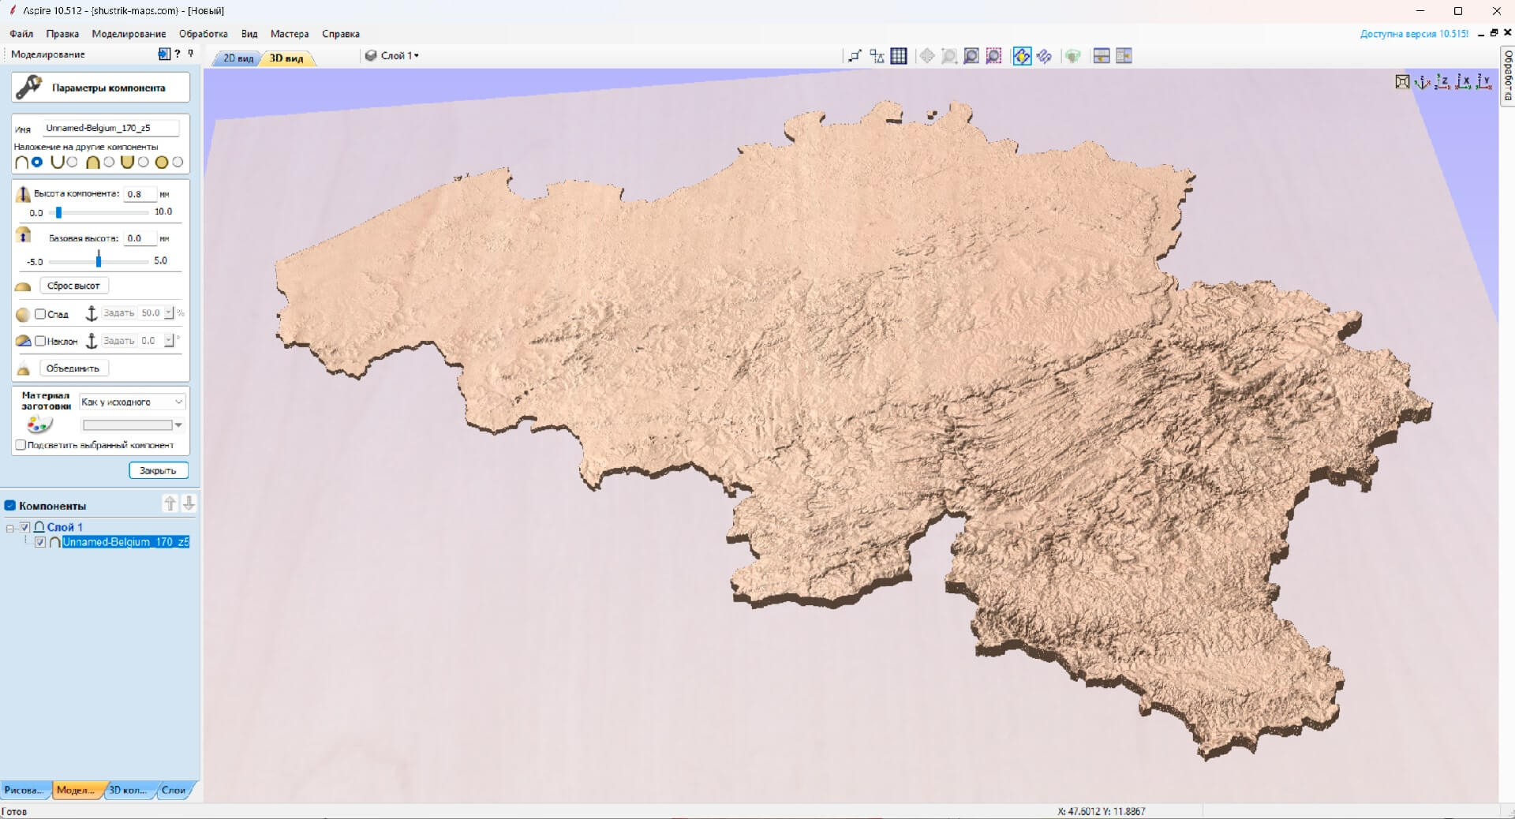Click the fit-all view box icon
The image size is (1515, 819).
[x=1402, y=82]
